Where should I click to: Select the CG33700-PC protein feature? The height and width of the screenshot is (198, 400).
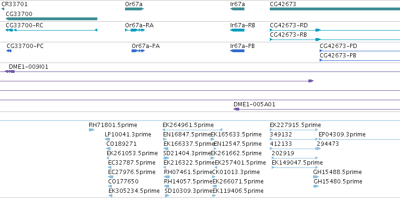[x=9, y=51]
